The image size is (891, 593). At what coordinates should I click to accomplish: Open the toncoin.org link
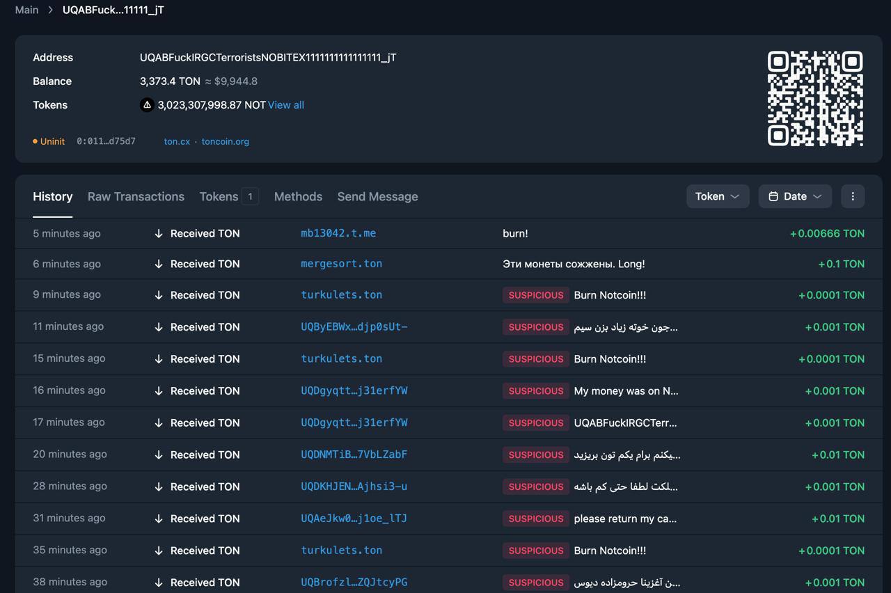point(226,141)
